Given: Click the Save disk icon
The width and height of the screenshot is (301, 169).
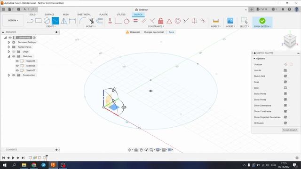Looking at the screenshot, I should (19, 9).
